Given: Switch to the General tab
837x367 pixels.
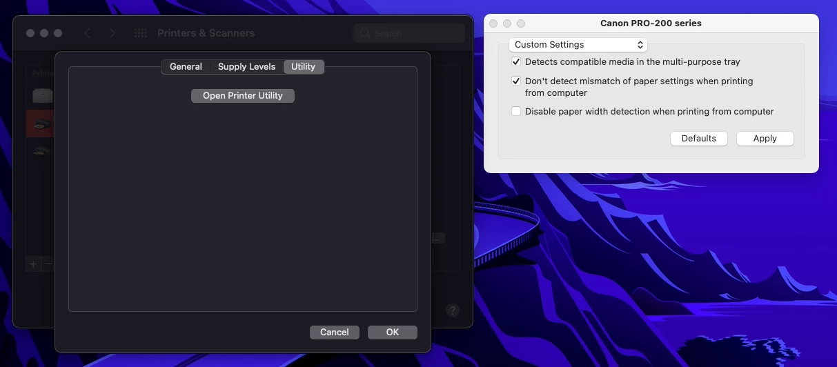Looking at the screenshot, I should click(x=186, y=67).
